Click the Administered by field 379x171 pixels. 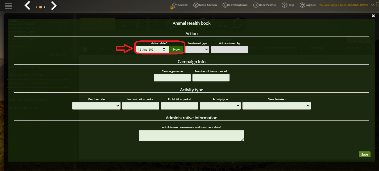point(230,49)
